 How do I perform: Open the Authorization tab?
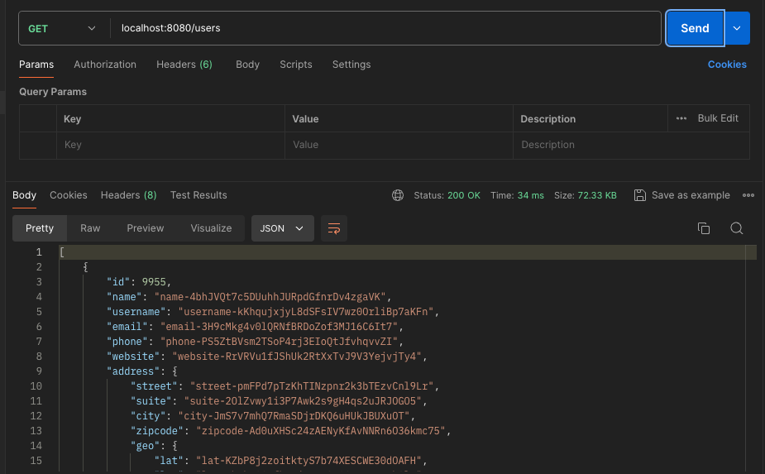coord(105,65)
